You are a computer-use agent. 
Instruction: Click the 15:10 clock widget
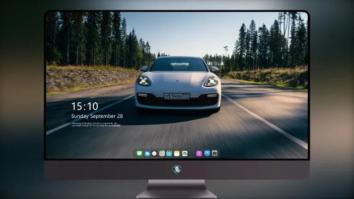click(x=84, y=106)
